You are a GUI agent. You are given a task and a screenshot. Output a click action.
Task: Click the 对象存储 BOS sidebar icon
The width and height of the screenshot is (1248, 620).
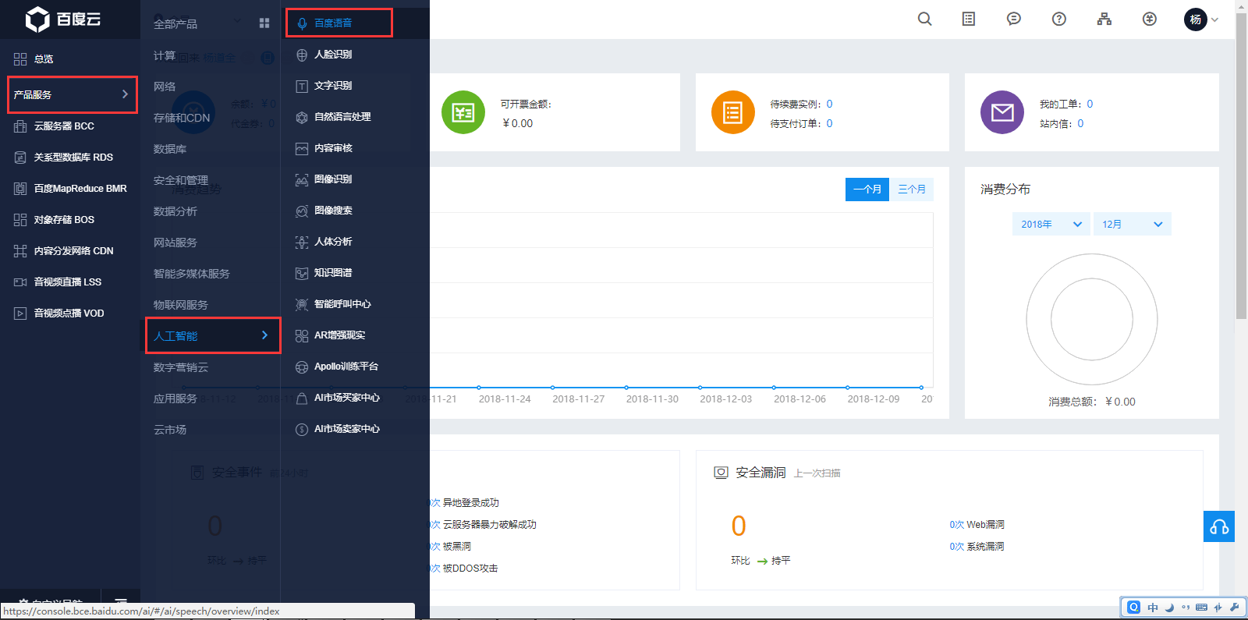(20, 220)
